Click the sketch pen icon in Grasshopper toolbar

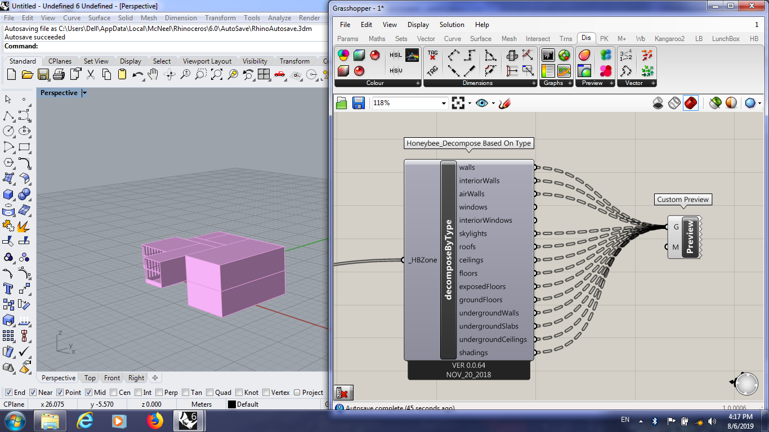(505, 103)
